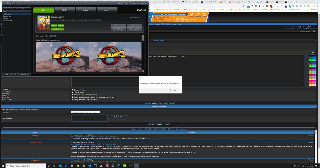Enable the CMU checkbox
This screenshot has height=168, width=320.
pyautogui.click(x=131, y=18)
